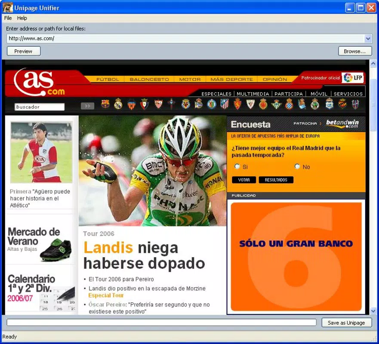Go to the FÚTBOL section tab

click(x=108, y=79)
